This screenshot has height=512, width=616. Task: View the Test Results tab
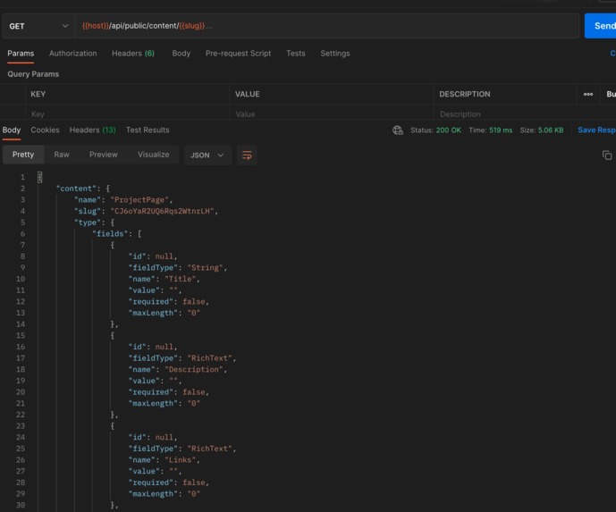148,130
